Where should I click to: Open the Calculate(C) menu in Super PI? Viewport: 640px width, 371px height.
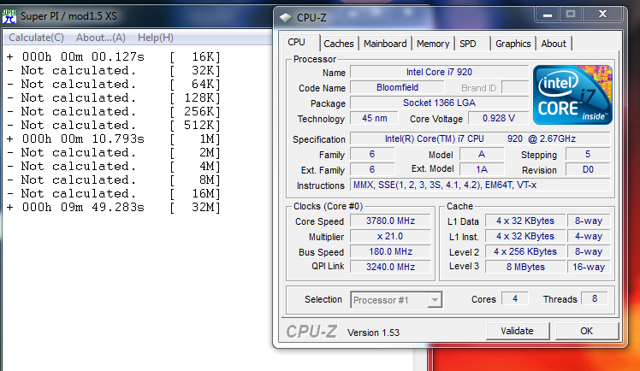tap(36, 38)
